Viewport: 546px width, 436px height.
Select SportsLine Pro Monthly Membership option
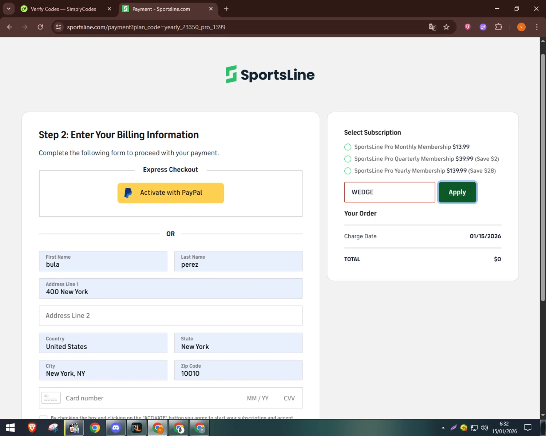point(348,147)
